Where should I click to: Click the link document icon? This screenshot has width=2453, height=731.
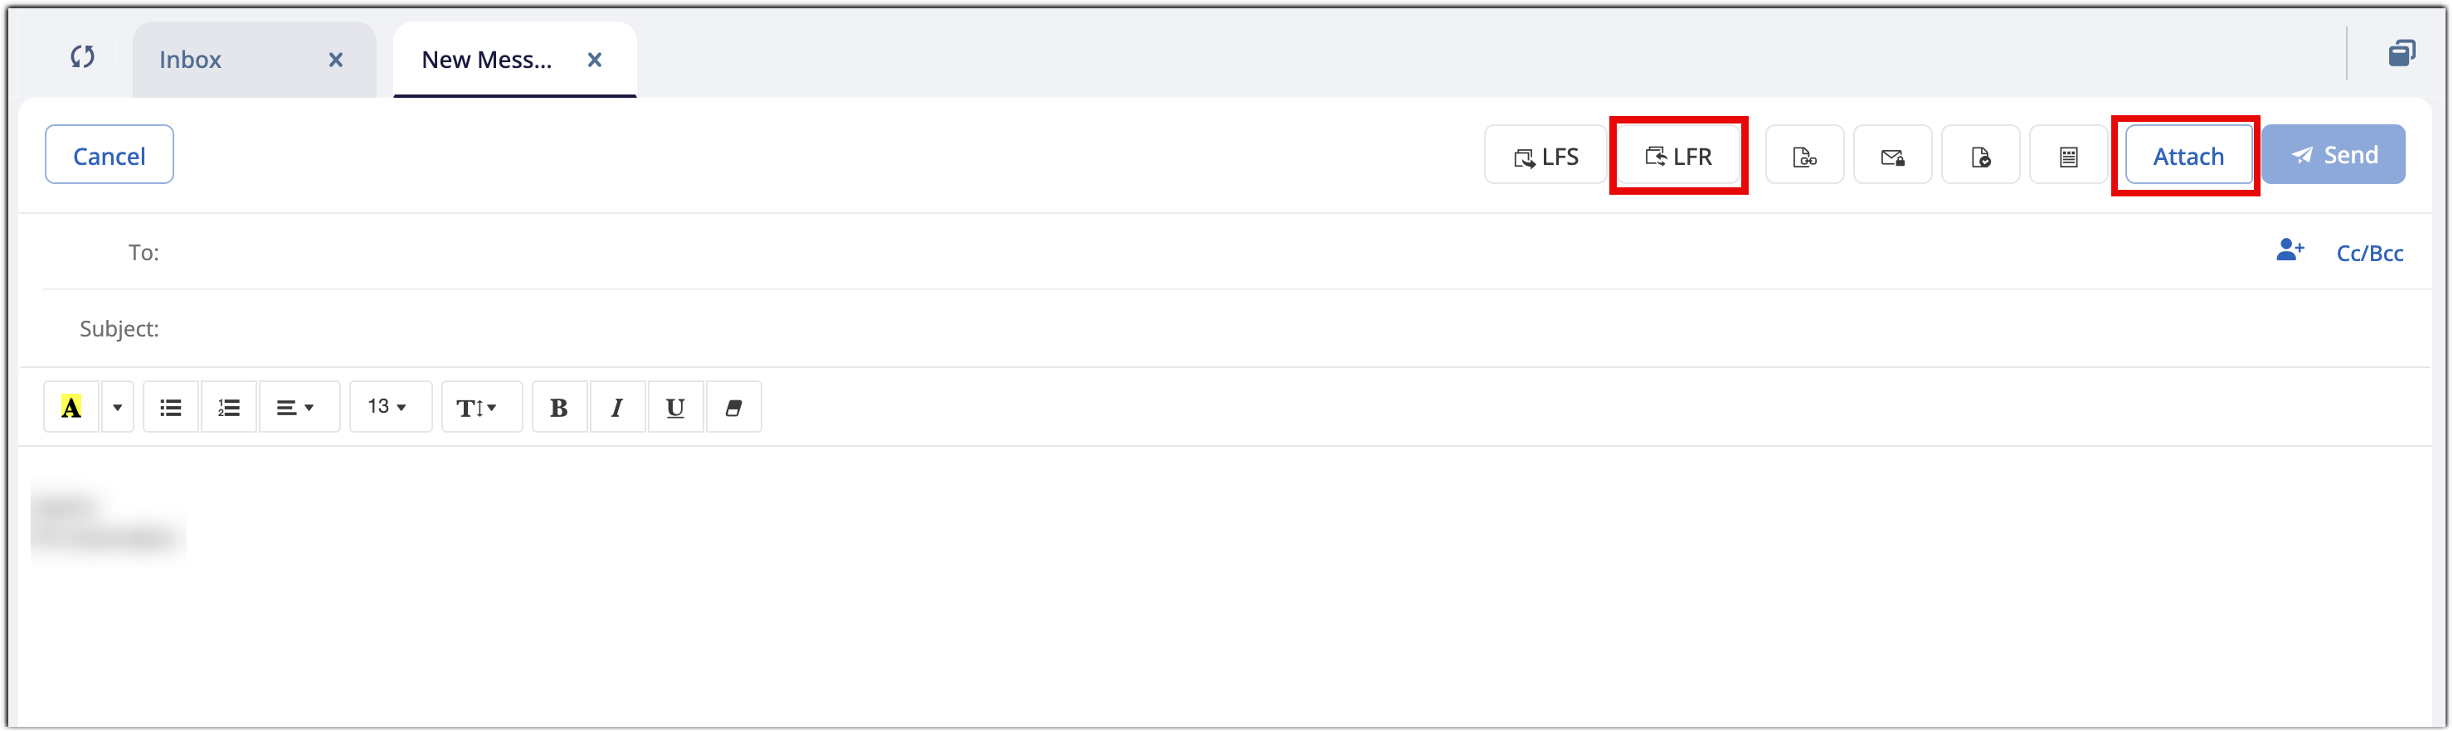(x=1804, y=154)
